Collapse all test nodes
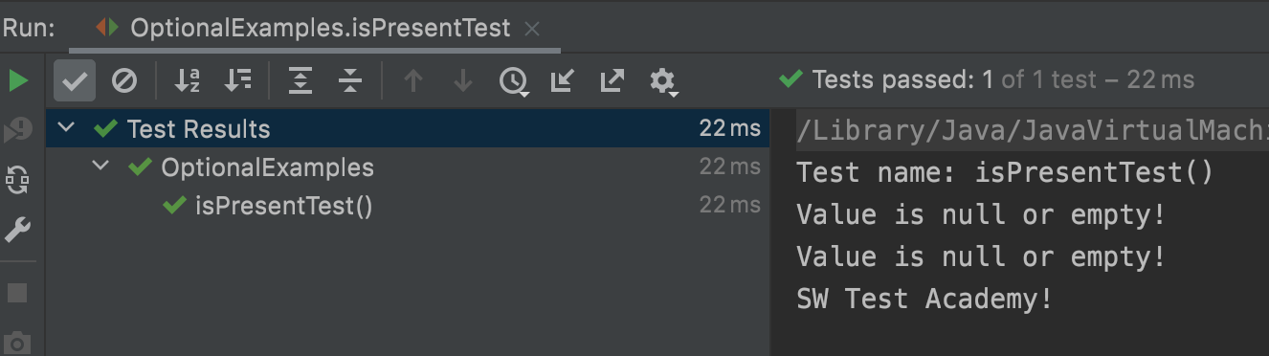Image resolution: width=1269 pixels, height=356 pixels. point(350,81)
